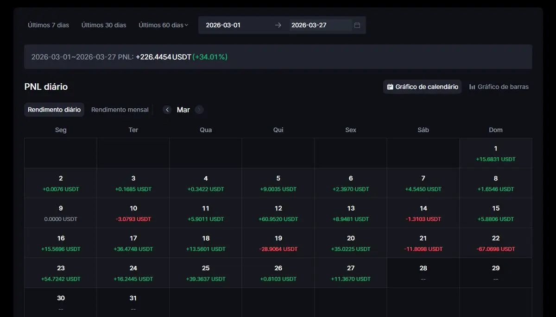Select day 19 showing -28.9064 USDT
The height and width of the screenshot is (317, 556).
pos(278,243)
